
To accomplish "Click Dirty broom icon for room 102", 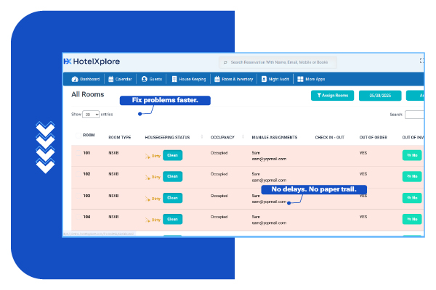I will [148, 178].
